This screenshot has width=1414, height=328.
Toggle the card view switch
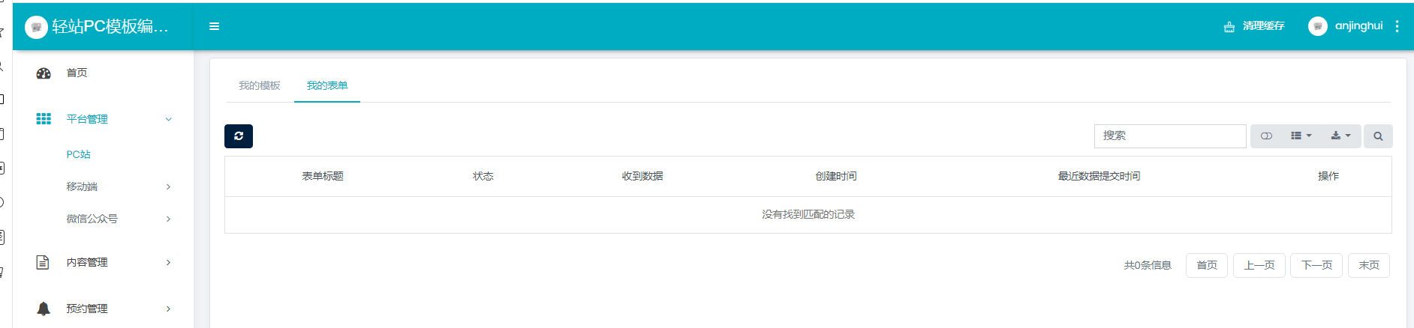pos(1266,136)
